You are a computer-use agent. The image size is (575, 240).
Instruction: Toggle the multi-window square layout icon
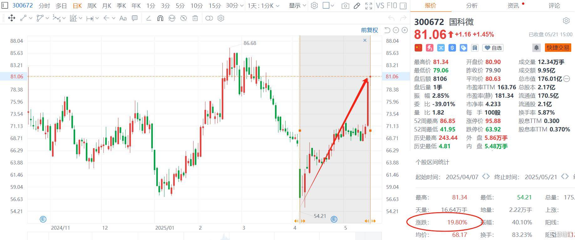326,6
